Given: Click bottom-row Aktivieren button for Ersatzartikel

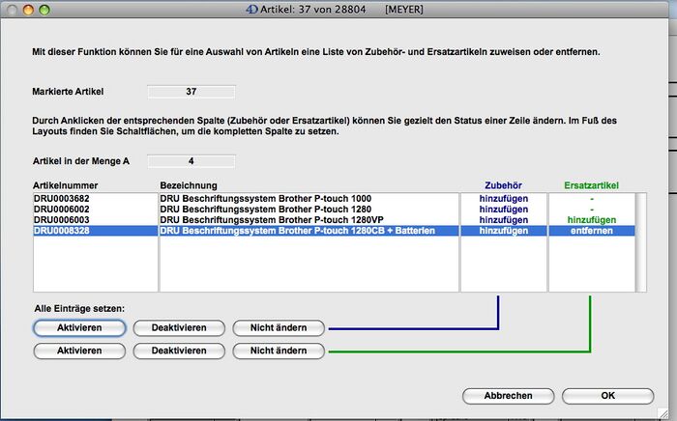Looking at the screenshot, I should 80,351.
